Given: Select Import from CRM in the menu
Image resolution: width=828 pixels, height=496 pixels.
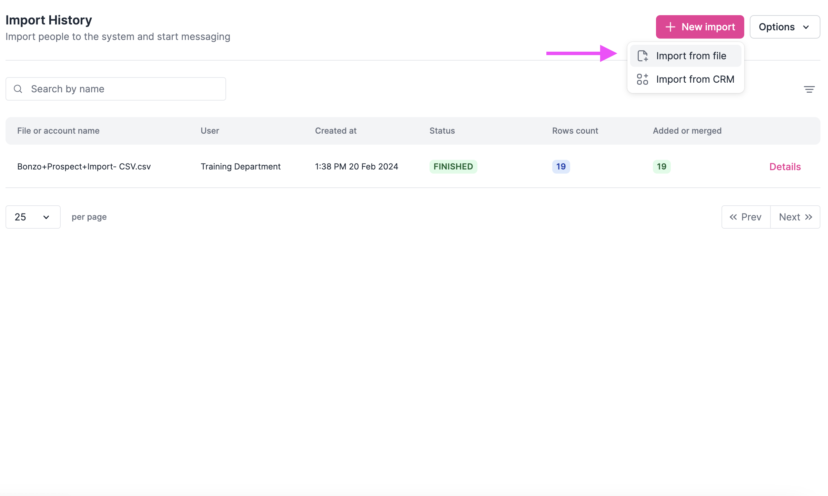Looking at the screenshot, I should 695,79.
